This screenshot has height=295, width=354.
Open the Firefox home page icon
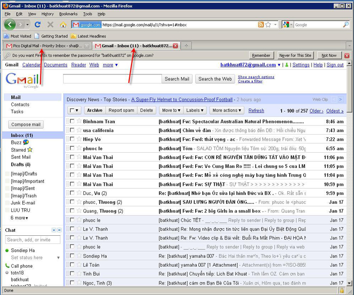[63, 24]
